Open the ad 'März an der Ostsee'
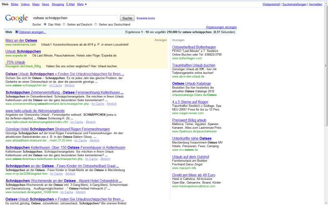 pos(21,41)
